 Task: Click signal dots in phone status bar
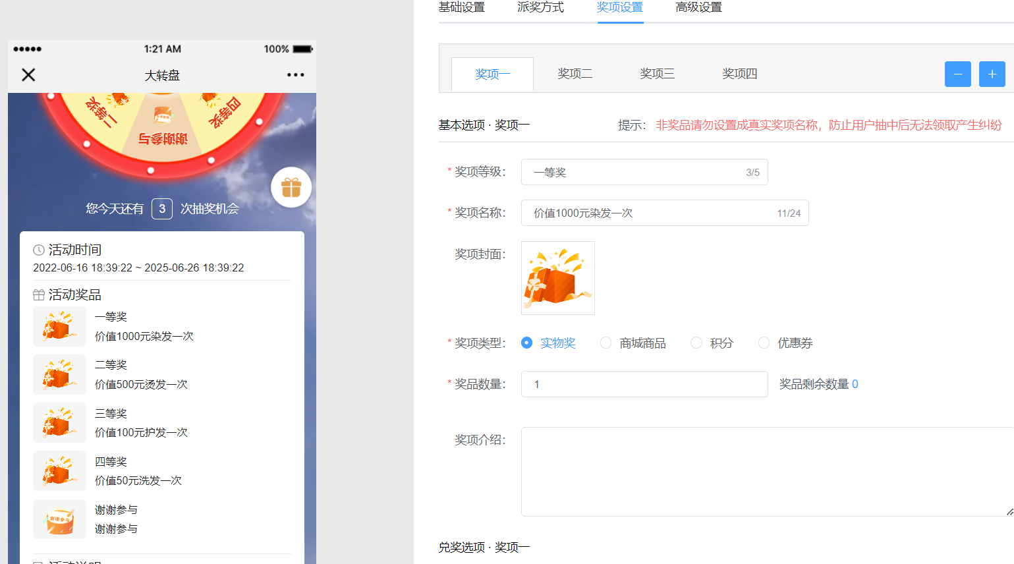pos(27,49)
